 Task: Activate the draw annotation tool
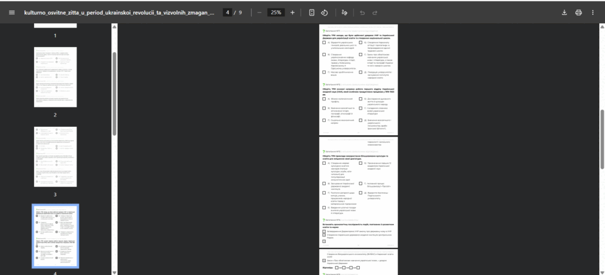(x=344, y=12)
